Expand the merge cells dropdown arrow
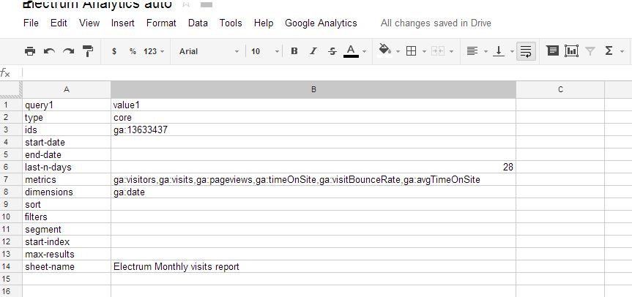This screenshot has height=297, width=632. click(x=451, y=51)
